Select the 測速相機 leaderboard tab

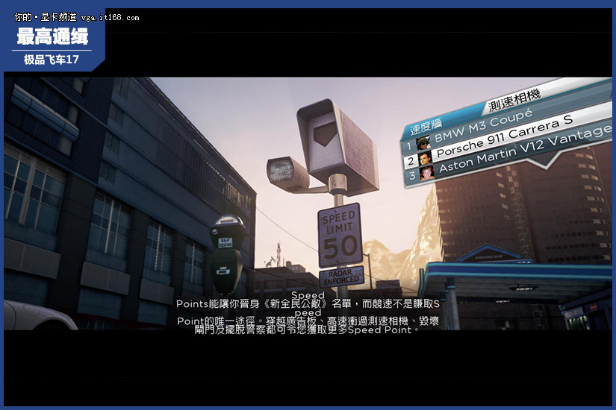click(514, 100)
